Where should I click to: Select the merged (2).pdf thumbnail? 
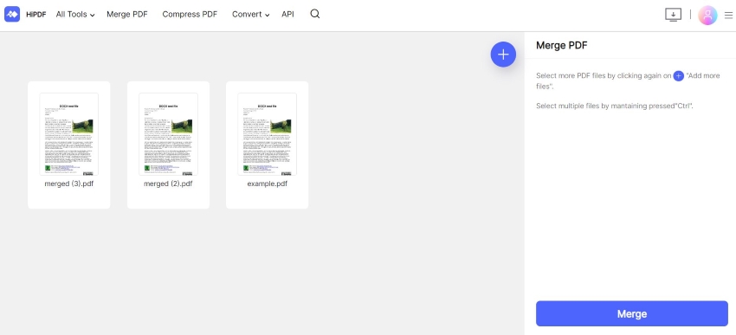pos(168,134)
